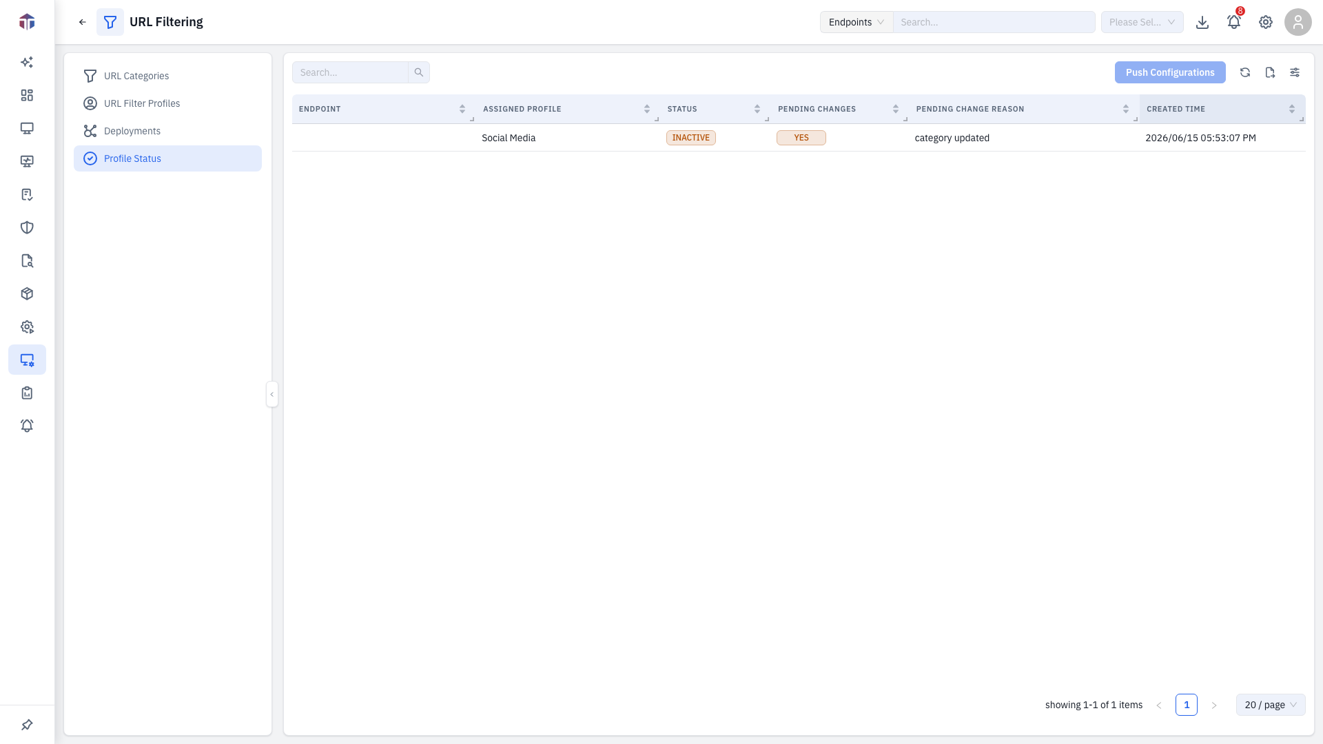The height and width of the screenshot is (744, 1323).
Task: Sort by the Pending Changes column
Action: pyautogui.click(x=896, y=109)
